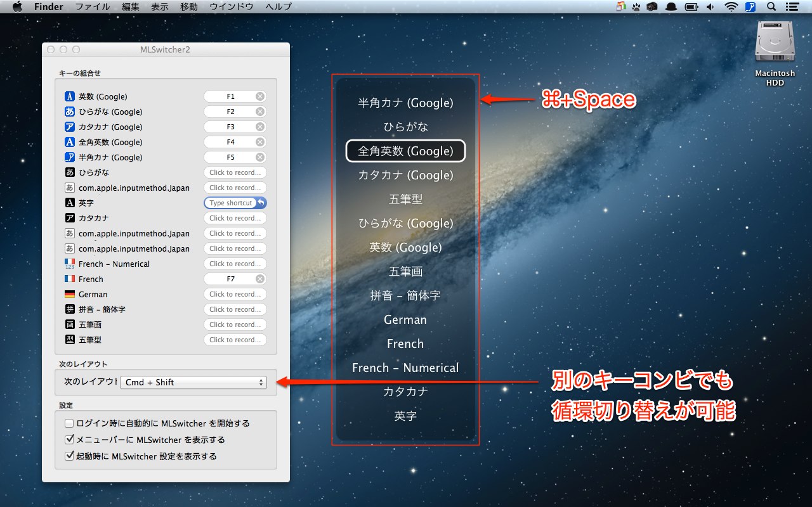812x507 pixels.
Task: Click the black あ icon of the non-Google ひらがな row
Action: (70, 172)
